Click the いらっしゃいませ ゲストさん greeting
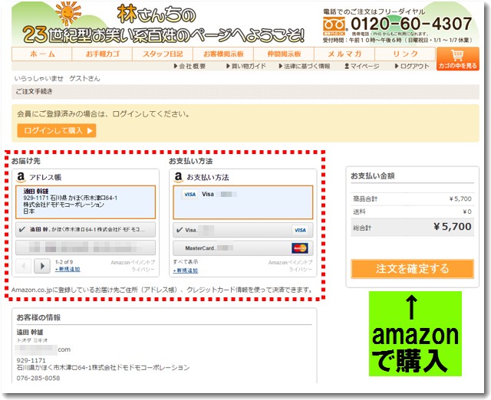 click(x=57, y=78)
